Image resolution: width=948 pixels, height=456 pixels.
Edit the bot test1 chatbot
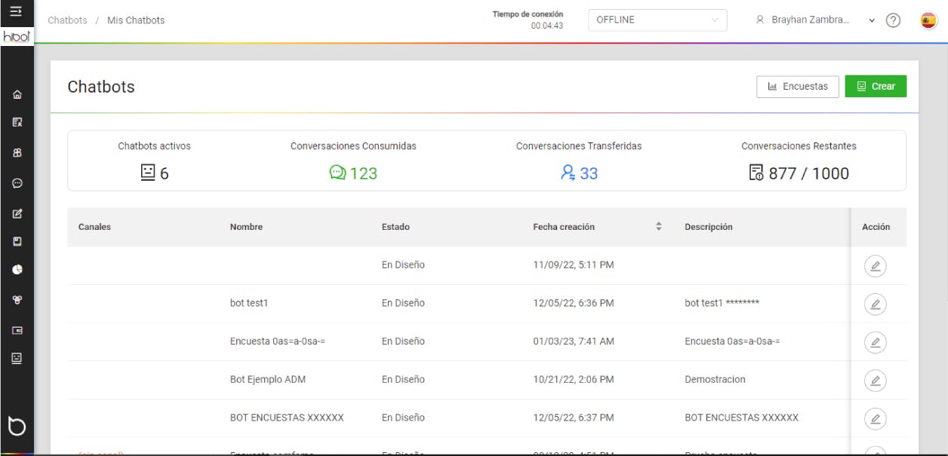pyautogui.click(x=875, y=304)
